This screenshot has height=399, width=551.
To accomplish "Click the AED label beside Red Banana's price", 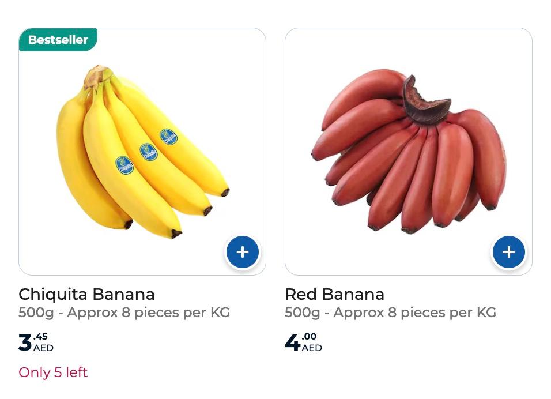I will click(312, 348).
